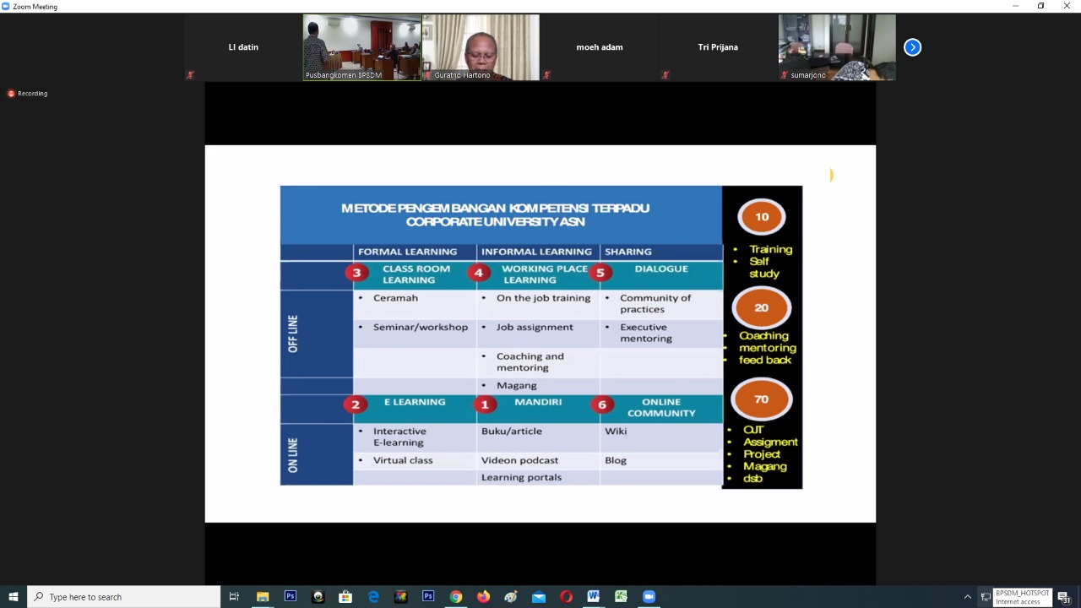1081x608 pixels.
Task: Open Firefox from the taskbar
Action: tap(483, 597)
